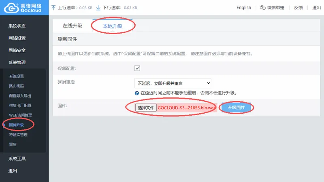Select 特征库管理 submenu item
324x182 pixels.
[x=18, y=135]
